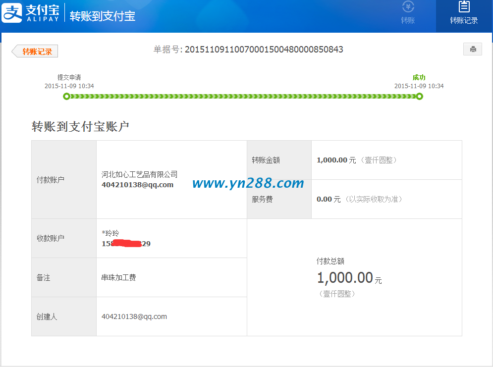The height and width of the screenshot is (367, 493).
Task: Click the starting checkpoint dot under 提交申请
Action: point(67,96)
